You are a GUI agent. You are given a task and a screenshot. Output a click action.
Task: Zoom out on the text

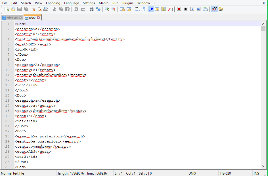point(114,9)
